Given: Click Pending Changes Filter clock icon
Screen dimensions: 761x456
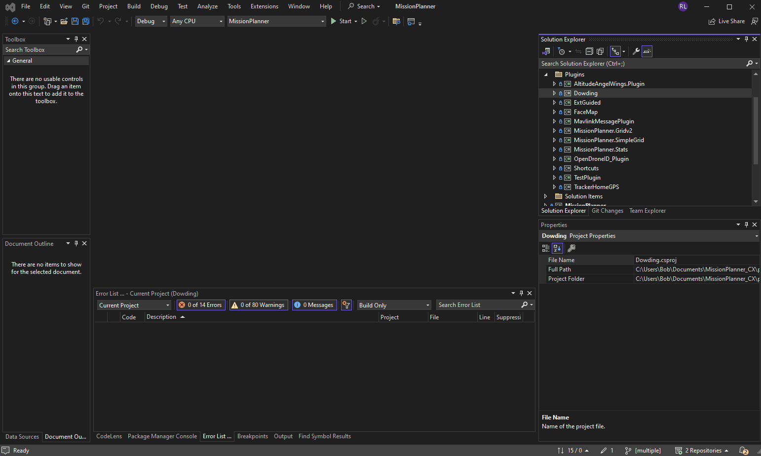Looking at the screenshot, I should pos(561,51).
